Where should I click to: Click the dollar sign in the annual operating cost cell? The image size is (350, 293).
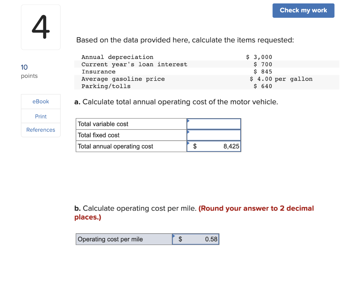[x=194, y=146]
